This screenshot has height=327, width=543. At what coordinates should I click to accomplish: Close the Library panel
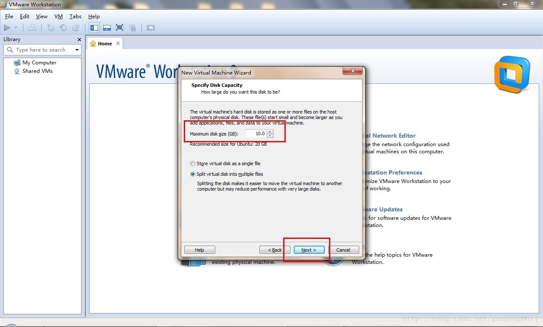[79, 39]
